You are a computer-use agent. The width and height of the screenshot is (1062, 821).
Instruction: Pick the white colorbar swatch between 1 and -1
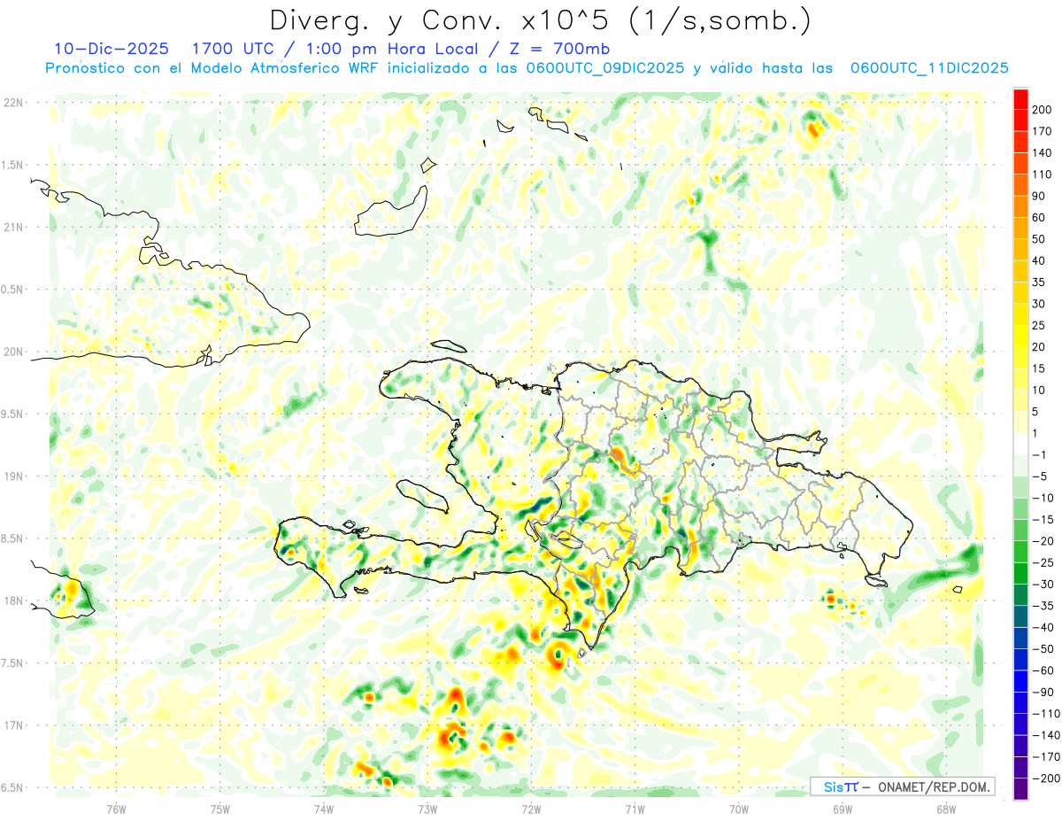coord(1020,444)
